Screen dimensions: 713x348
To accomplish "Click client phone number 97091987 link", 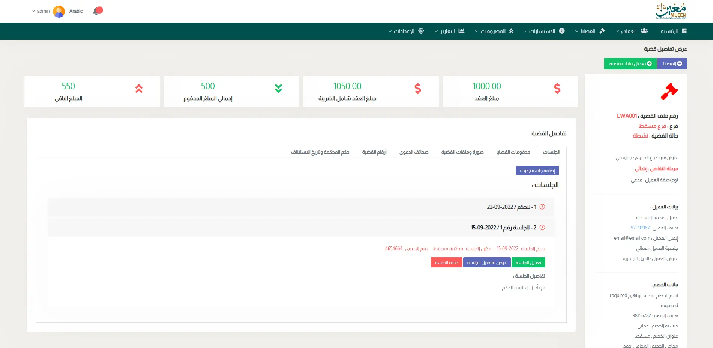I will pos(640,228).
